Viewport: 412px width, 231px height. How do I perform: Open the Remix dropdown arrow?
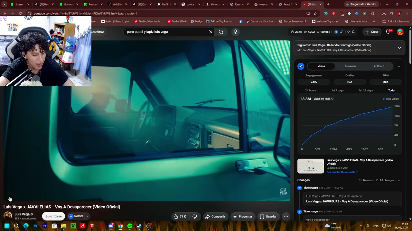[x=87, y=216]
